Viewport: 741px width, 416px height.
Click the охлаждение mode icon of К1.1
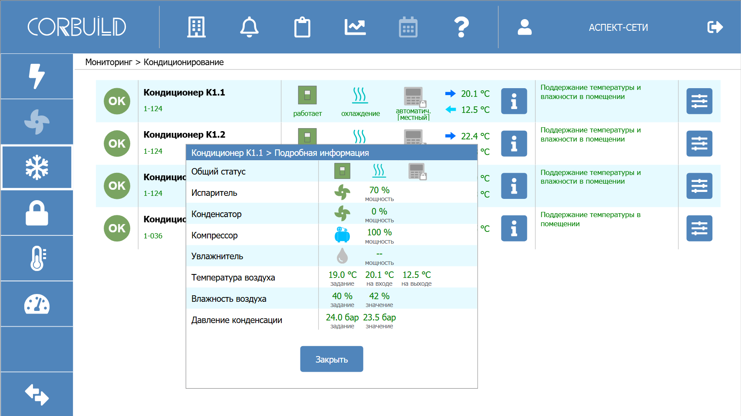tap(360, 95)
